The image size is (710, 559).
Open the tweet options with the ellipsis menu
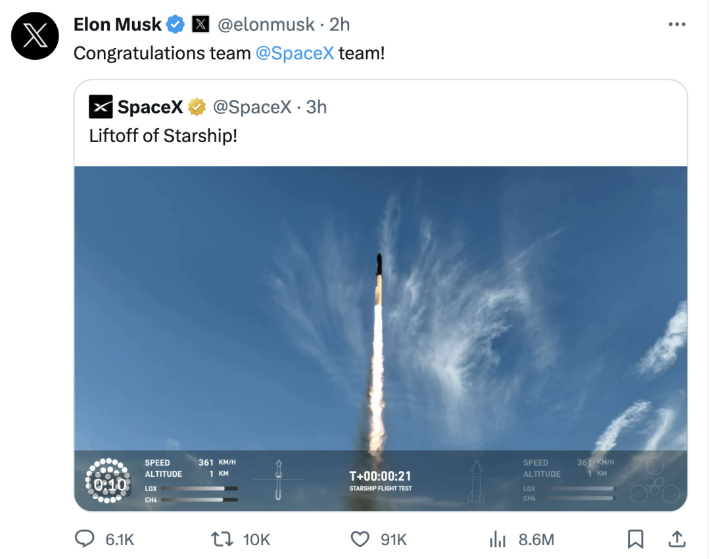coord(676,24)
